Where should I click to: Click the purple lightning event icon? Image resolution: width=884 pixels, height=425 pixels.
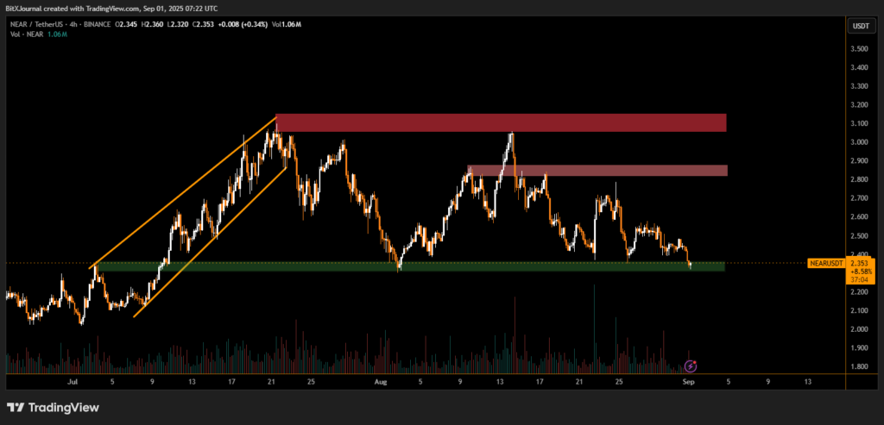tap(690, 366)
